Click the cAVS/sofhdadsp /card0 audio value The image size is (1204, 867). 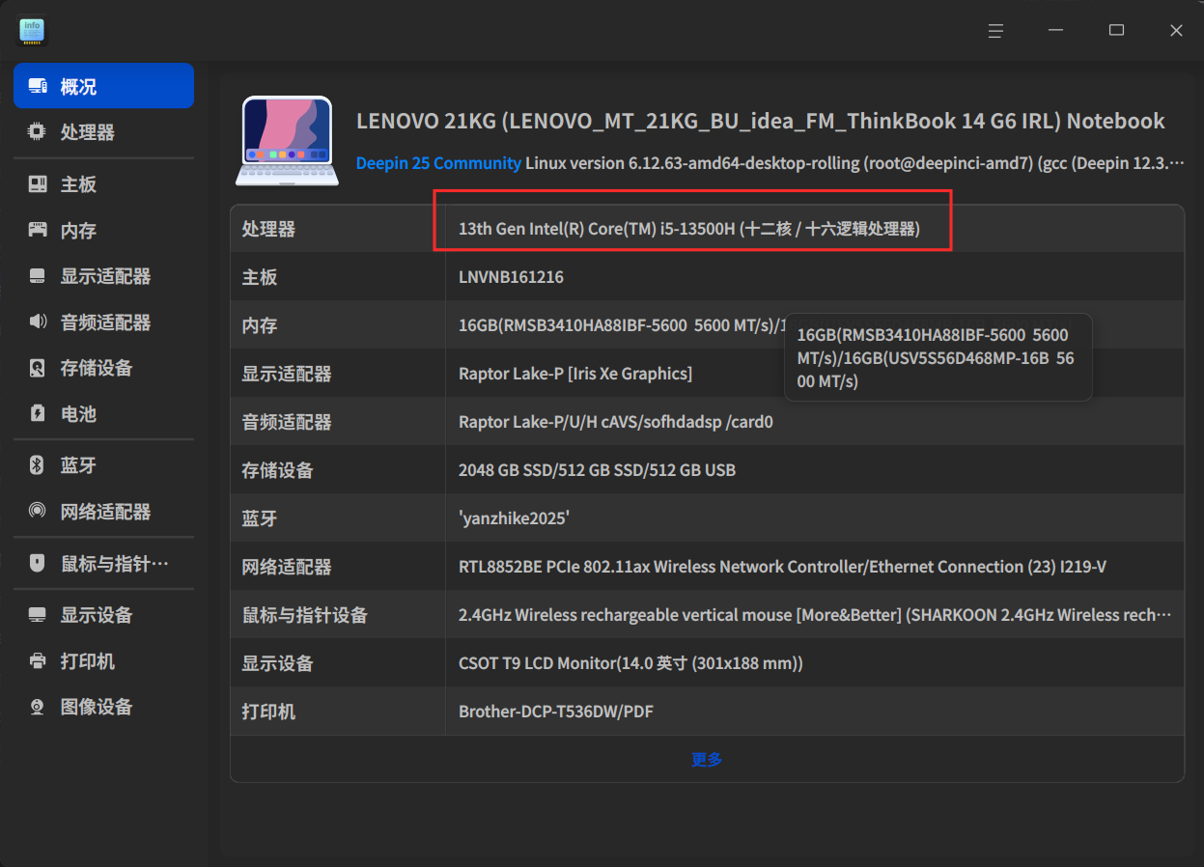pos(616,422)
